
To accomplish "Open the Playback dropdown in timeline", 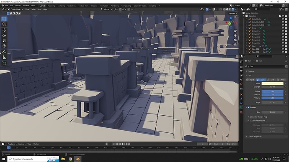I will (x=12, y=144).
